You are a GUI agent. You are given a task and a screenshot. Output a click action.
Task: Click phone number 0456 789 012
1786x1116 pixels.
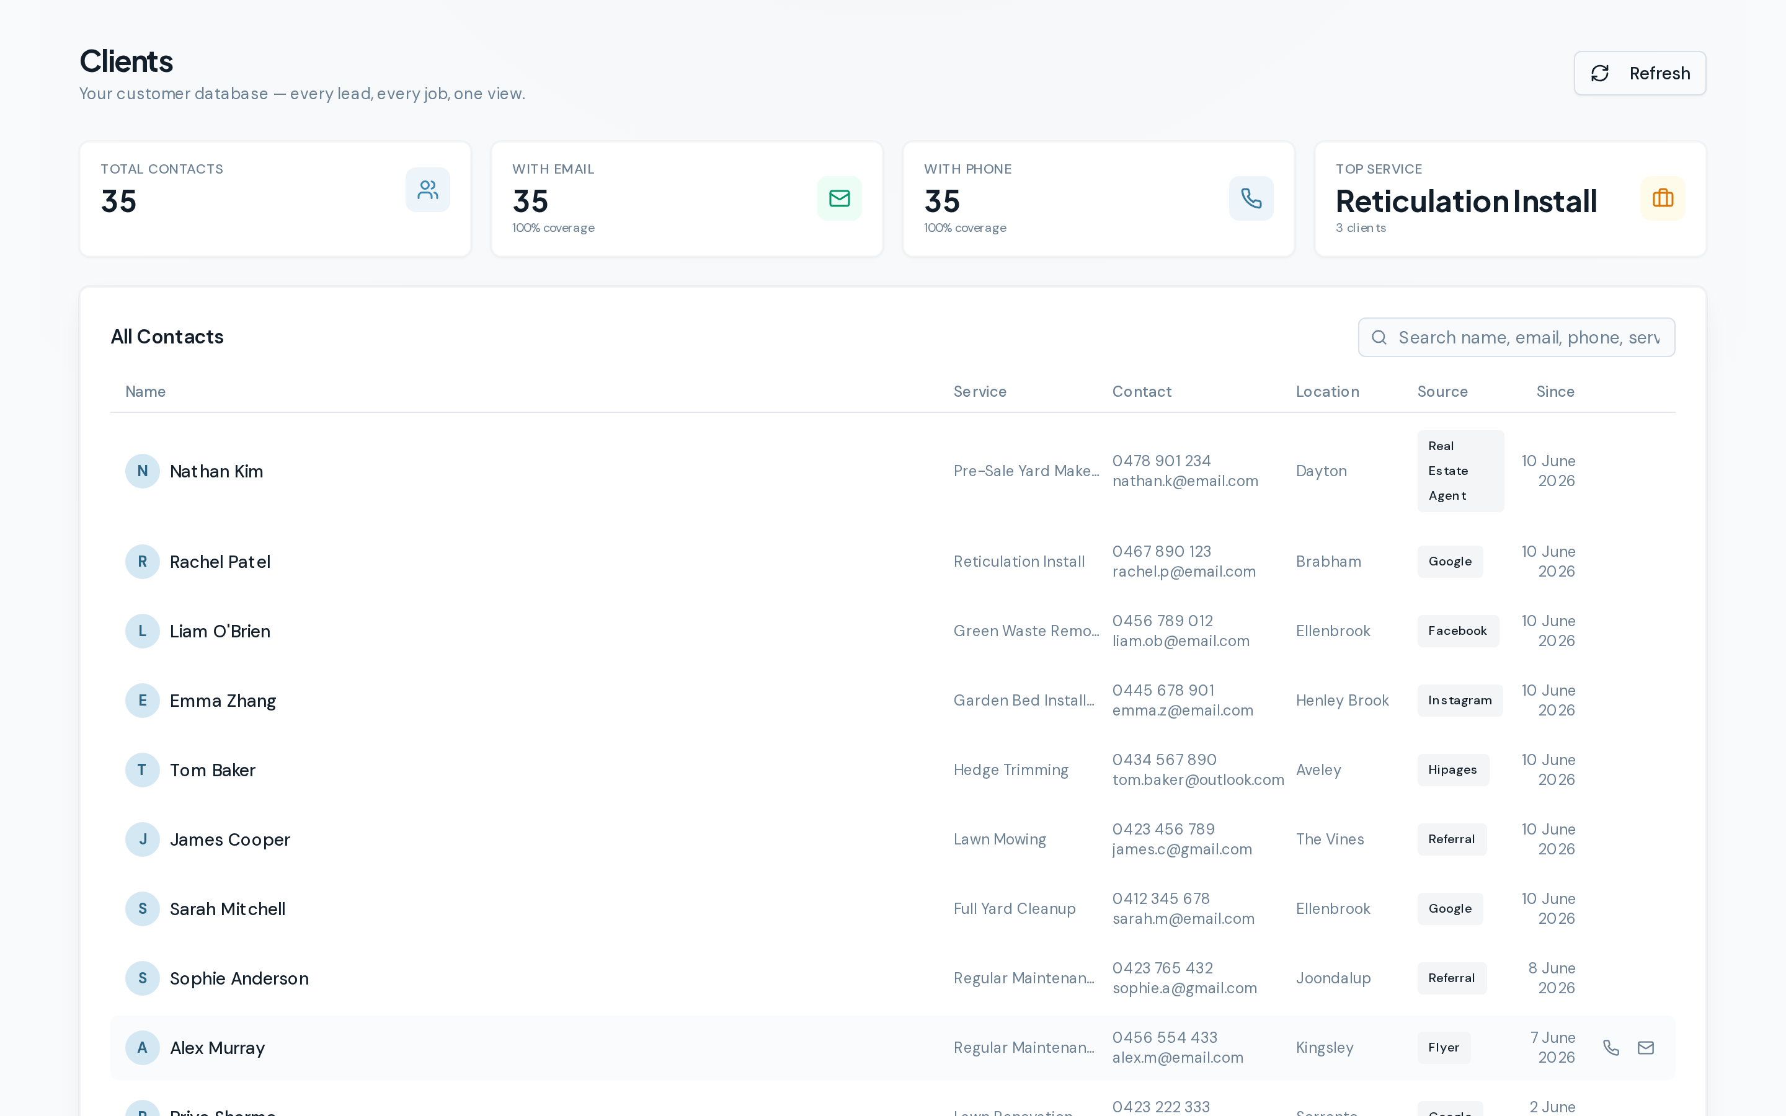tap(1162, 621)
